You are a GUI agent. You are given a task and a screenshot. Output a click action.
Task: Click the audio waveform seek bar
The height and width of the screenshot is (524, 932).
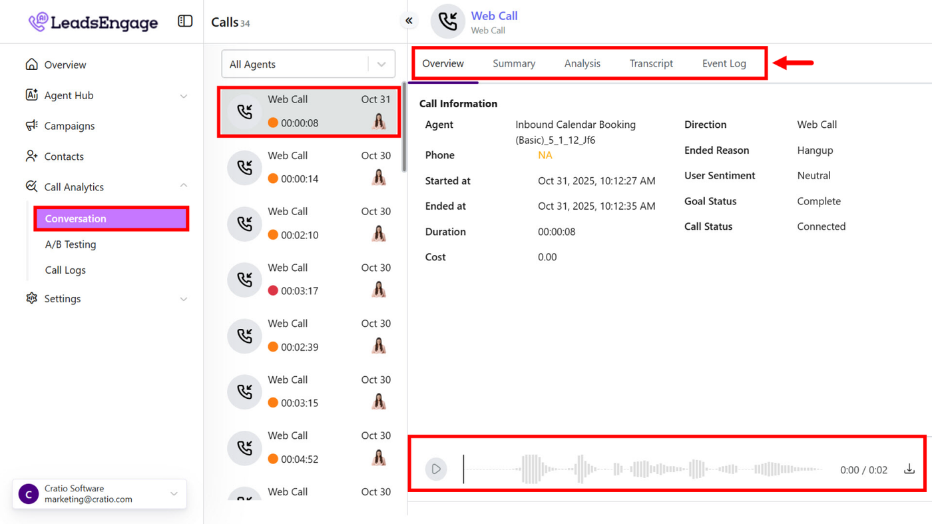point(642,469)
